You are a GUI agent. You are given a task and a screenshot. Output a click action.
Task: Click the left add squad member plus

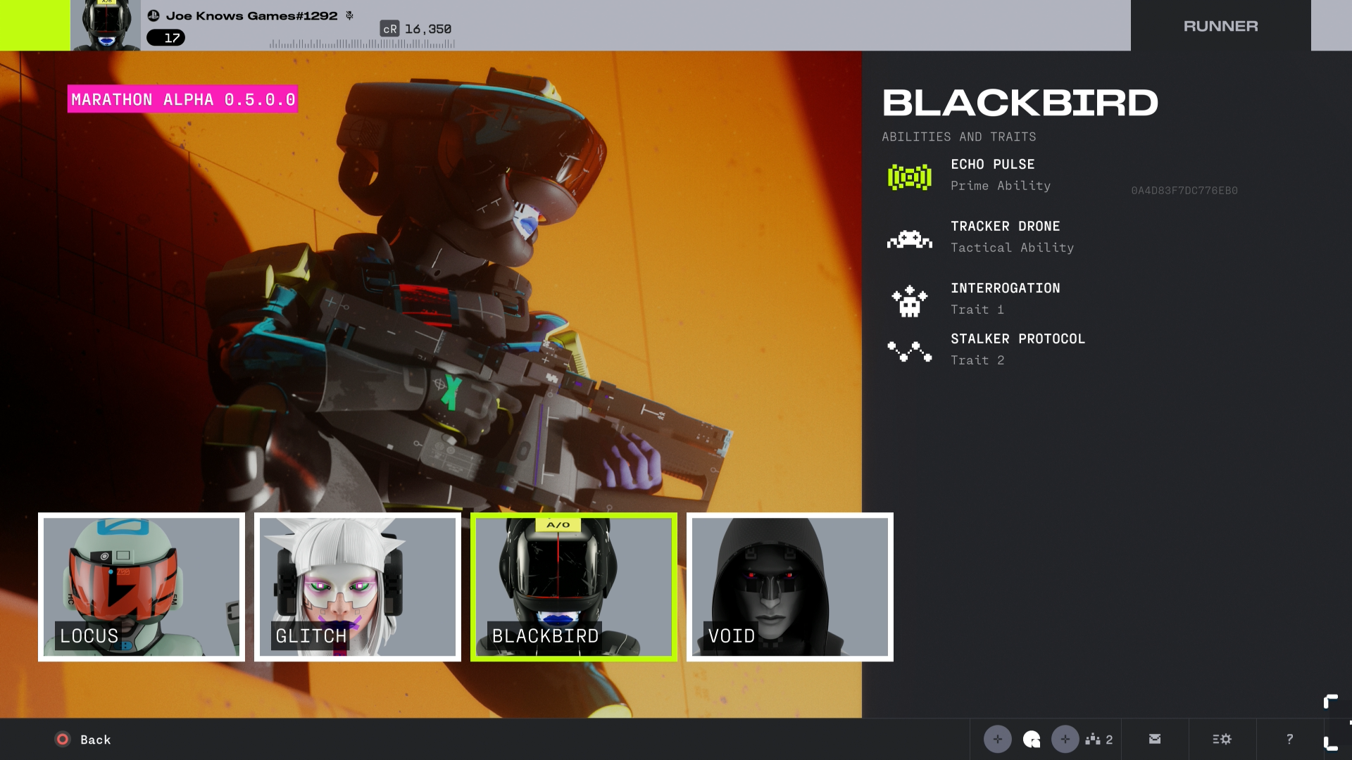tap(997, 739)
